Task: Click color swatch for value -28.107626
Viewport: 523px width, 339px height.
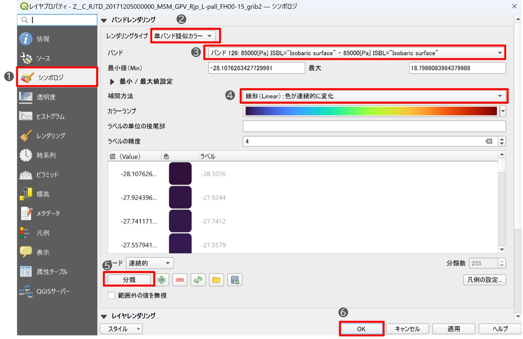Action: (x=180, y=174)
